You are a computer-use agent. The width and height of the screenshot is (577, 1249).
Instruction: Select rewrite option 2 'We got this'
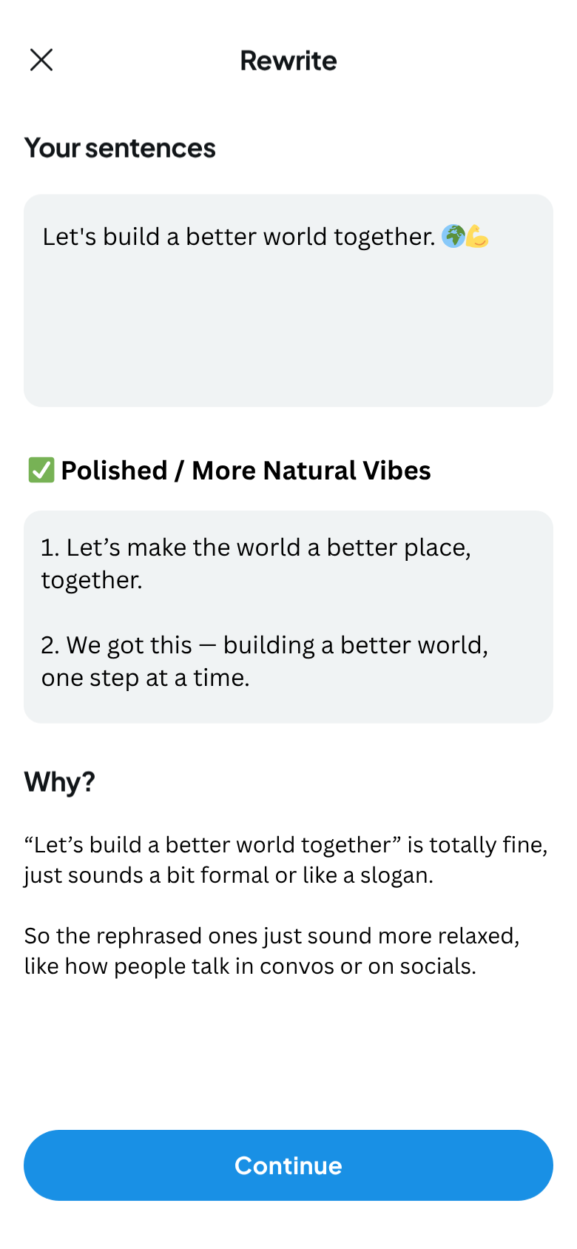(x=265, y=661)
